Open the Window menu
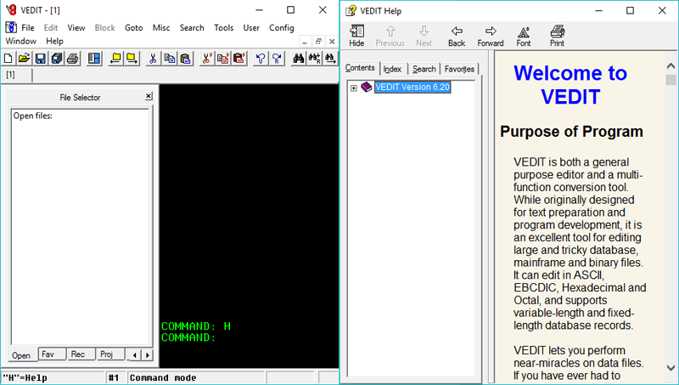The width and height of the screenshot is (679, 385). (x=20, y=41)
